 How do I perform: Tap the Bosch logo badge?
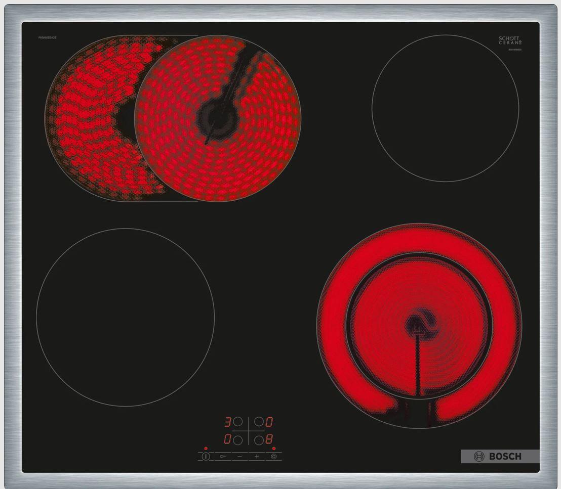(x=499, y=456)
